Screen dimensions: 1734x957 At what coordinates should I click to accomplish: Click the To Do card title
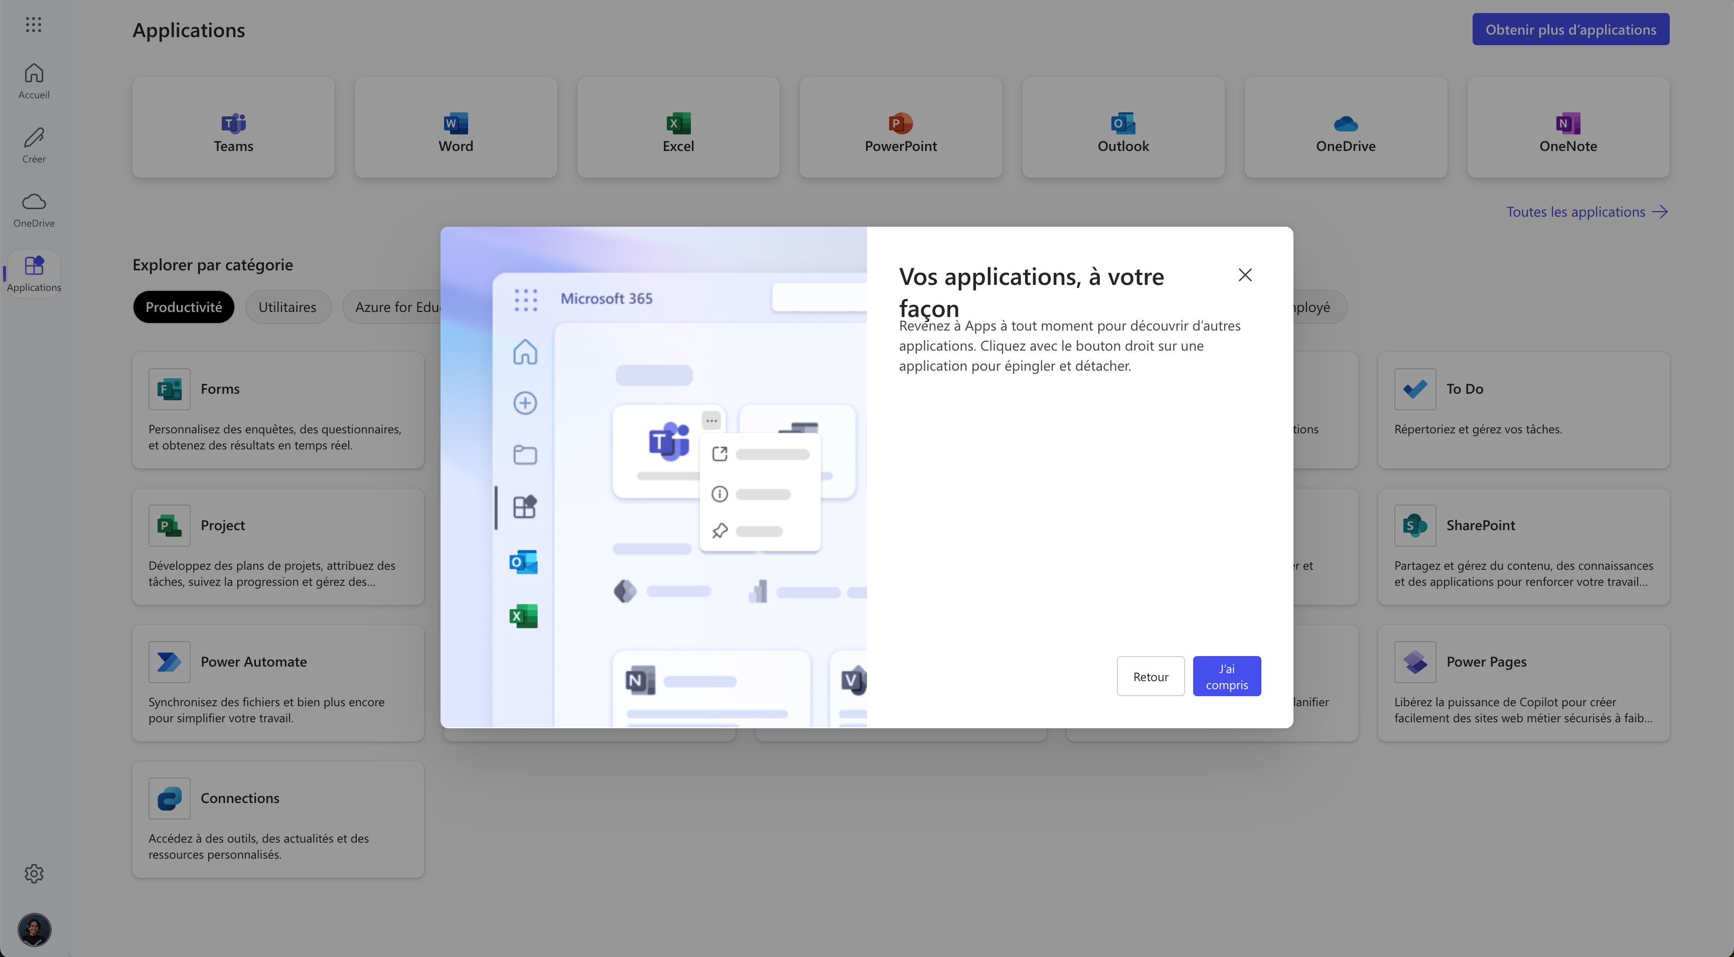coord(1465,389)
